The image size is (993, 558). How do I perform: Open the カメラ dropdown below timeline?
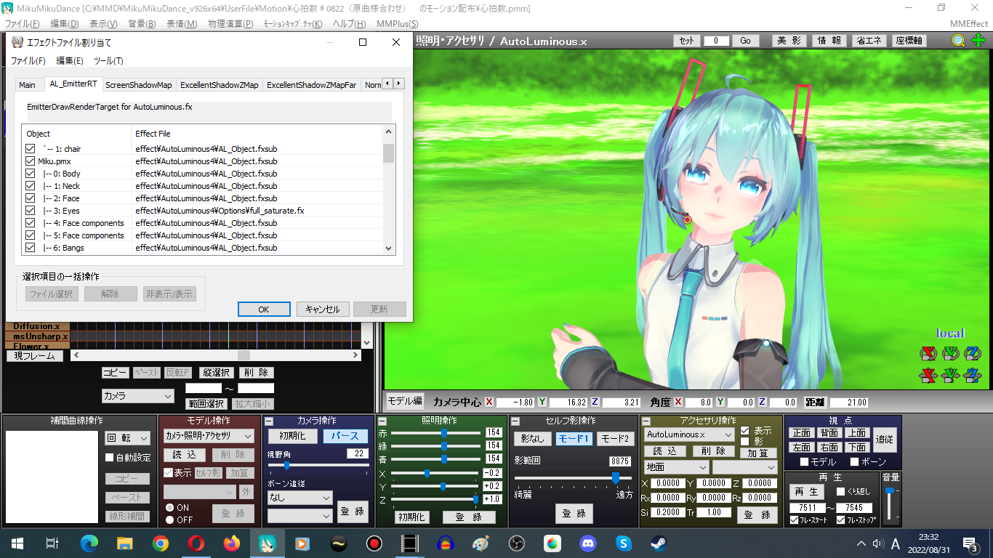tap(138, 396)
